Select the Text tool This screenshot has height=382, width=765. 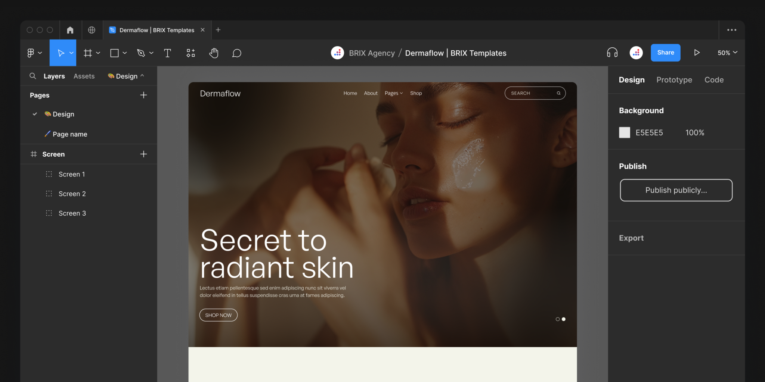tap(167, 53)
